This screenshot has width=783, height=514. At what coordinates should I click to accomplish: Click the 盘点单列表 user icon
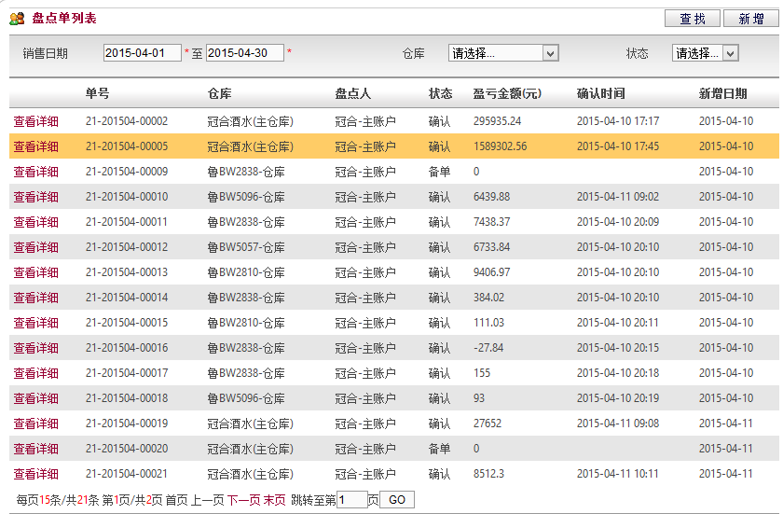pos(17,19)
